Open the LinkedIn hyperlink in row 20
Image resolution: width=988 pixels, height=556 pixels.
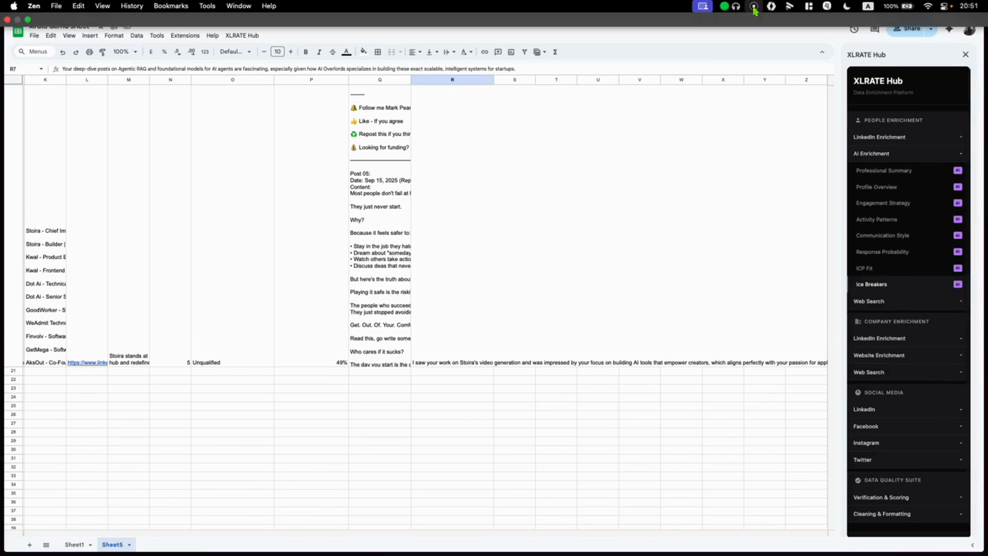[87, 362]
